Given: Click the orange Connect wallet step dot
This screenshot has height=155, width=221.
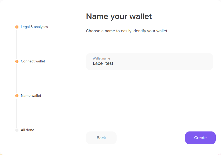Looking at the screenshot, I should [17, 61].
